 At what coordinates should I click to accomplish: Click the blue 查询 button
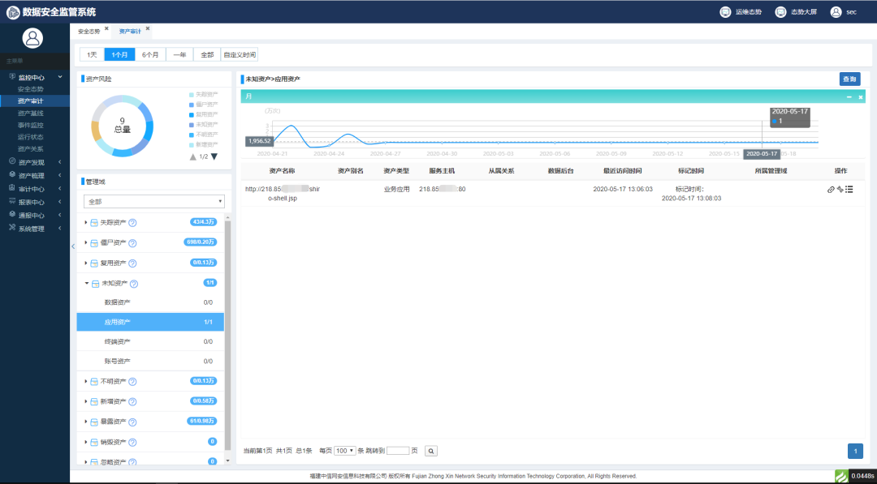tap(849, 79)
